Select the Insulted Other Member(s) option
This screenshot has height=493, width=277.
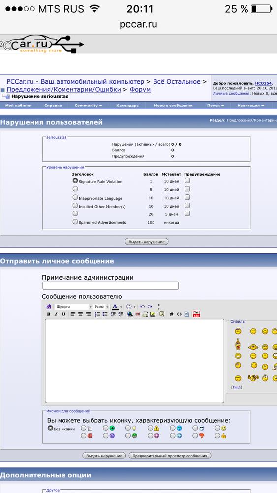coord(75,205)
